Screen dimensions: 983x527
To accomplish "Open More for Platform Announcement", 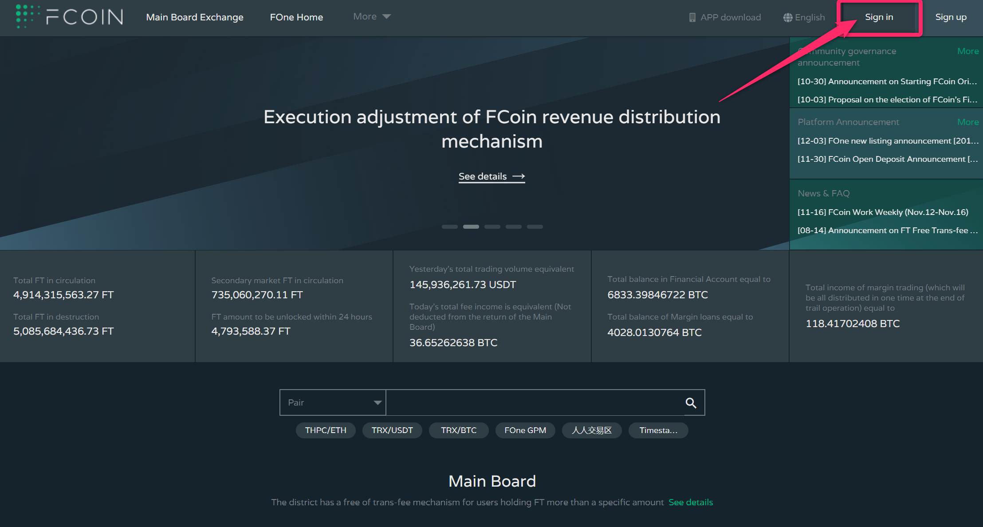I will tap(968, 122).
